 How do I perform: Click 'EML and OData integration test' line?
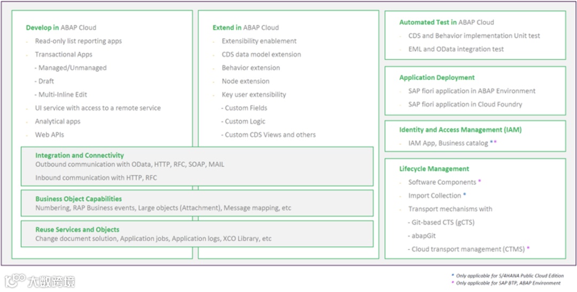tap(456, 49)
